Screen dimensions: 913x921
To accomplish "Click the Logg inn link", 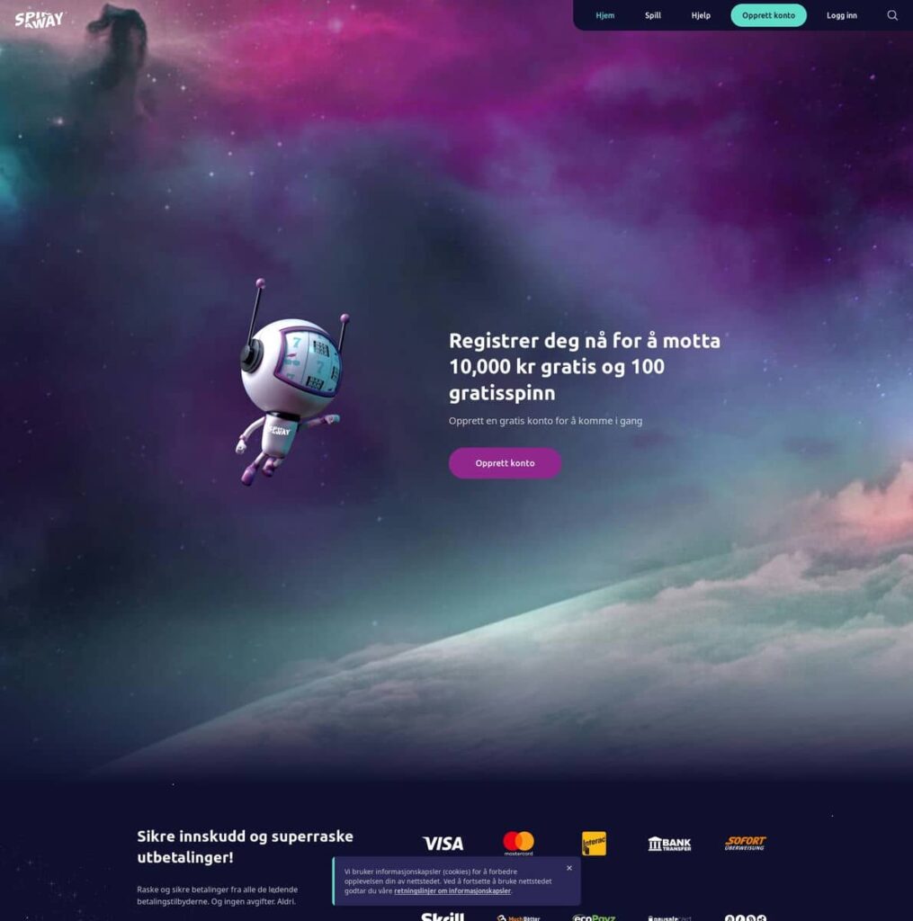I will tap(841, 15).
